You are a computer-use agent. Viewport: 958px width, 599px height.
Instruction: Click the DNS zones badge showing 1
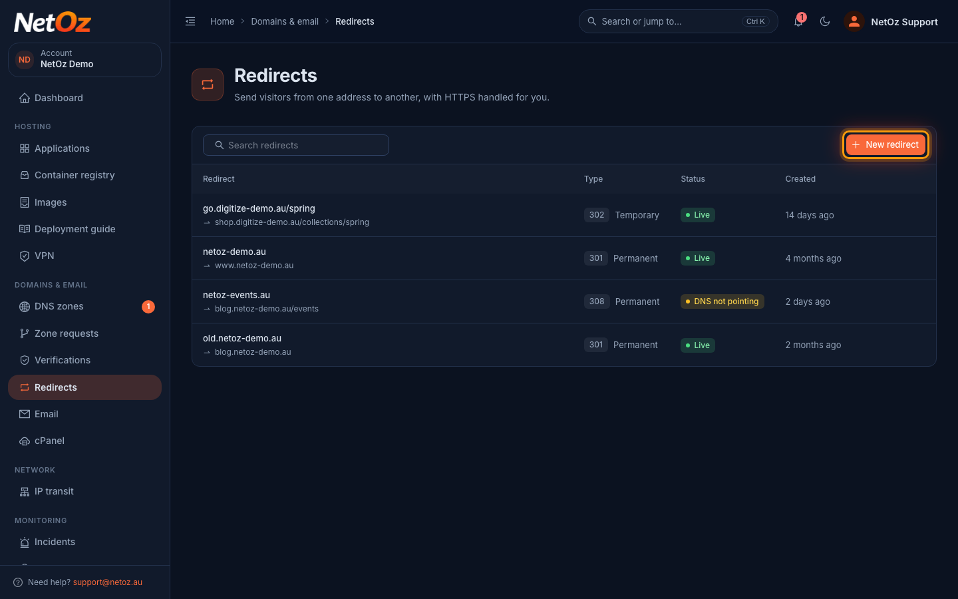148,306
